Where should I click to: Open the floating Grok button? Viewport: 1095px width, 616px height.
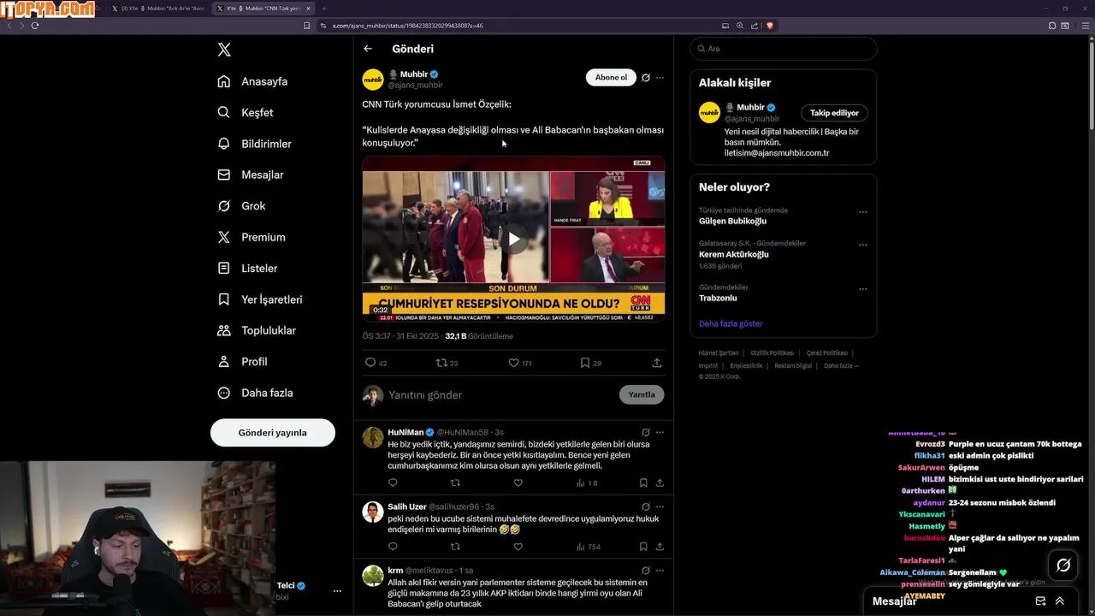[1063, 565]
